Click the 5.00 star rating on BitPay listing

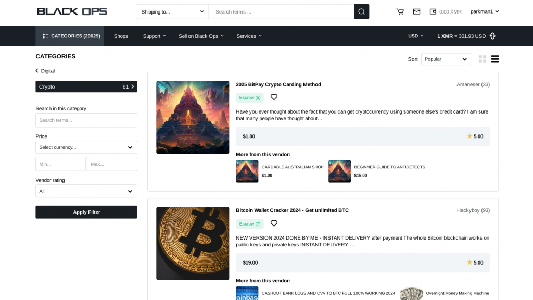[475, 136]
